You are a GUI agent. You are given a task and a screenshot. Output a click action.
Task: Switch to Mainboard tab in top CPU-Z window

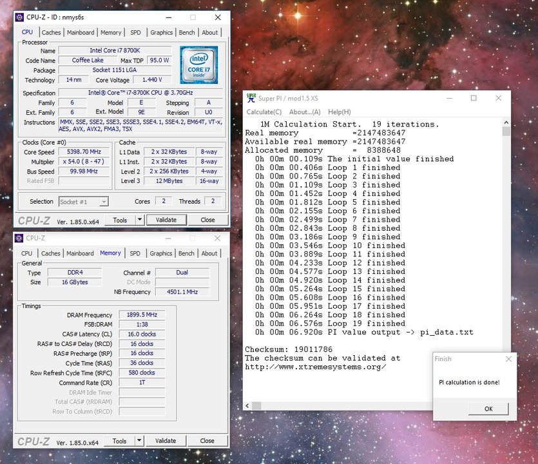(81, 32)
